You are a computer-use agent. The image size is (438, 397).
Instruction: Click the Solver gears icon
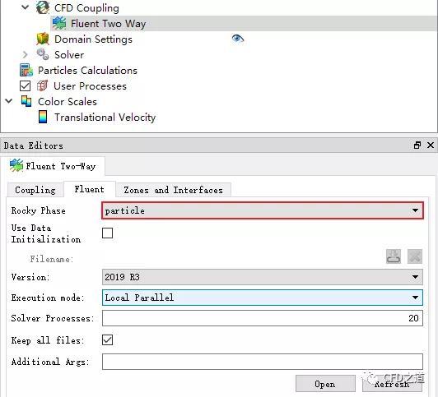[x=43, y=54]
